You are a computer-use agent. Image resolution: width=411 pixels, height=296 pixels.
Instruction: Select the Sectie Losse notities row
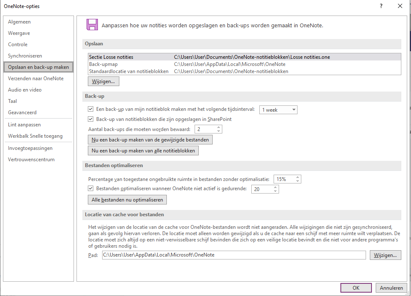[244, 57]
